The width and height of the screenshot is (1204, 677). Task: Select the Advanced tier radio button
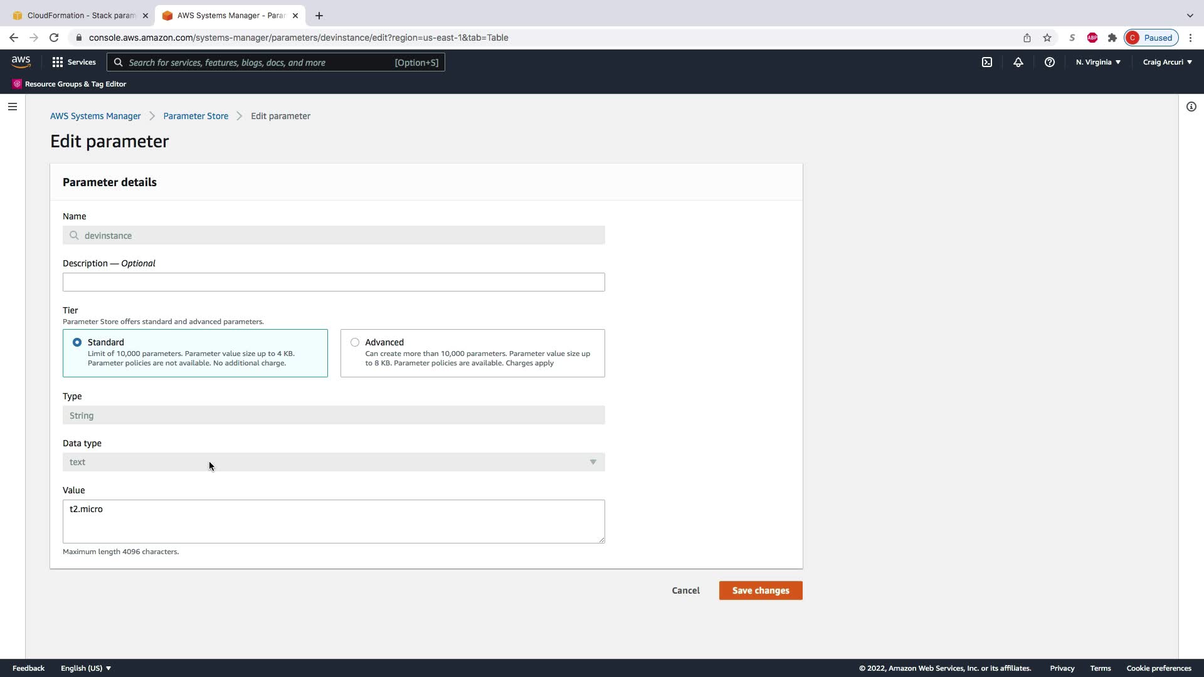click(x=355, y=342)
